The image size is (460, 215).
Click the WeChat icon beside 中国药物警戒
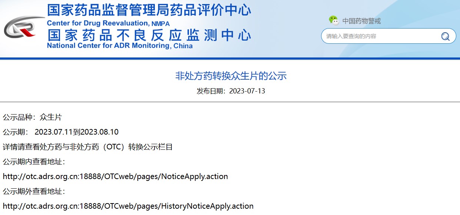tap(334, 21)
